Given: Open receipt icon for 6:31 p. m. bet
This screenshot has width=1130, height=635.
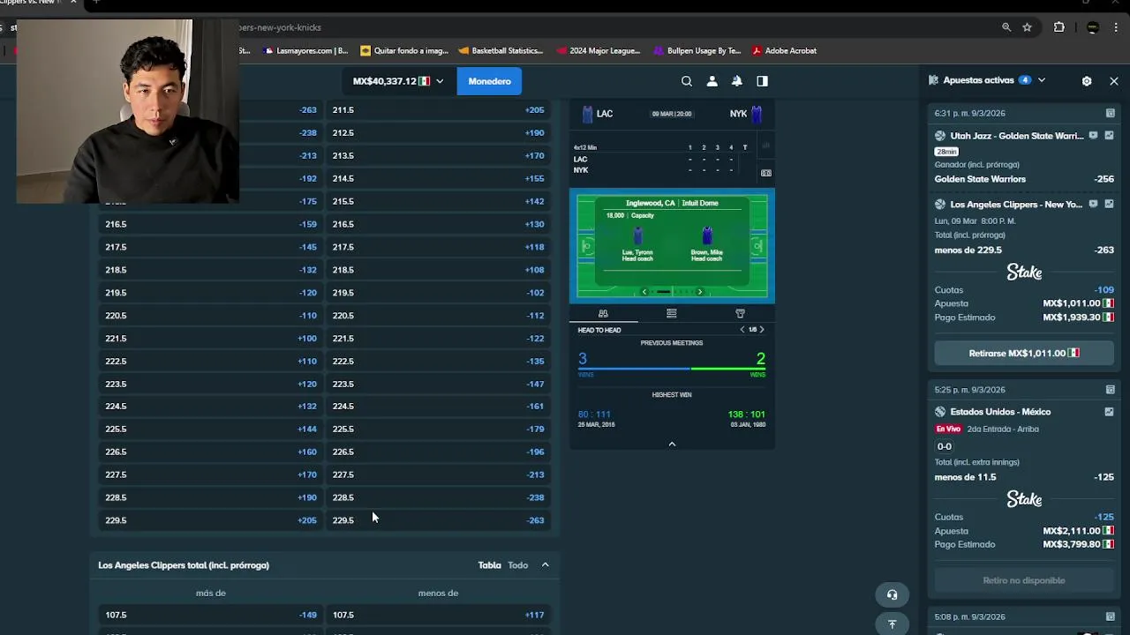Looking at the screenshot, I should coord(1110,113).
